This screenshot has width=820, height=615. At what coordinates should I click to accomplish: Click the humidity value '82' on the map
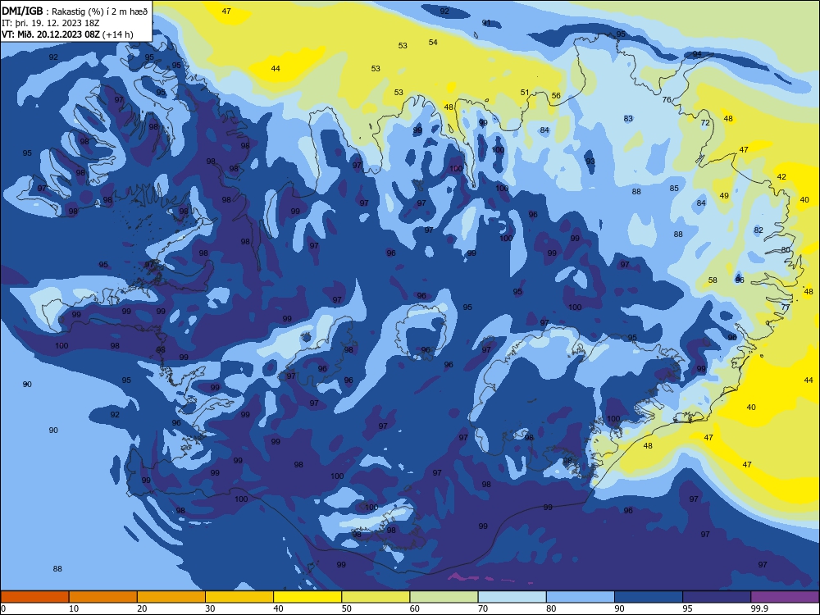758,230
